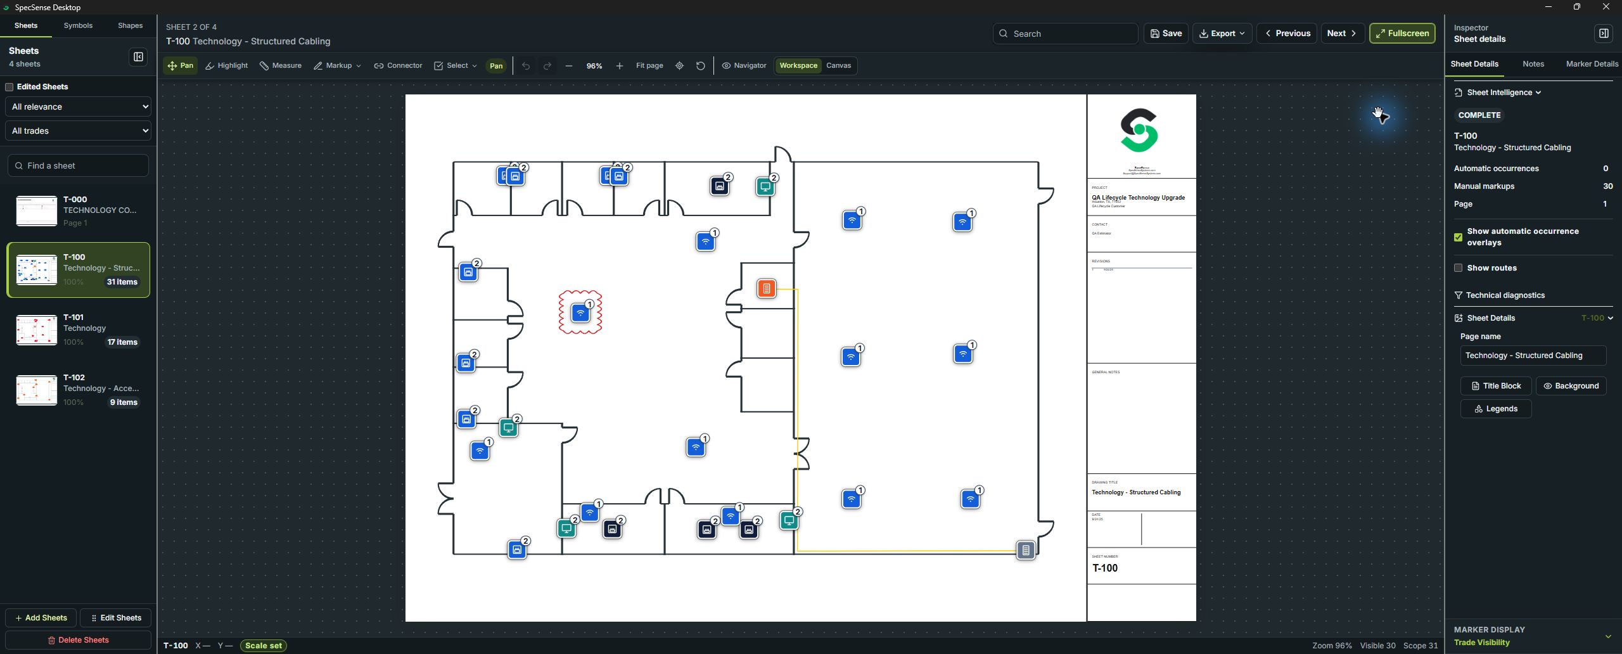Click the reset view rotate icon
1622x654 pixels.
coord(700,66)
